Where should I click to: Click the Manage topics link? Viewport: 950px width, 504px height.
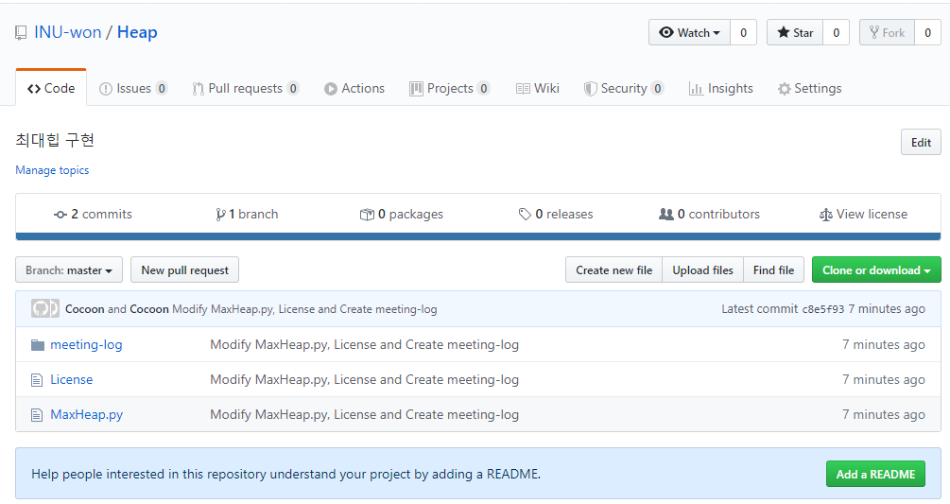[52, 170]
